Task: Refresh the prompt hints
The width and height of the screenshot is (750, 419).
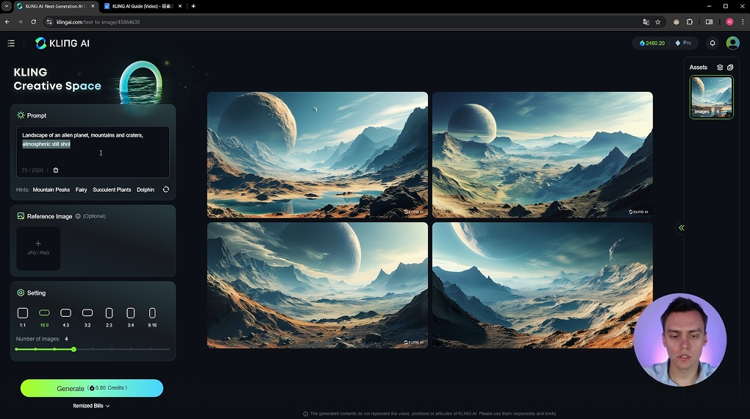Action: 165,190
